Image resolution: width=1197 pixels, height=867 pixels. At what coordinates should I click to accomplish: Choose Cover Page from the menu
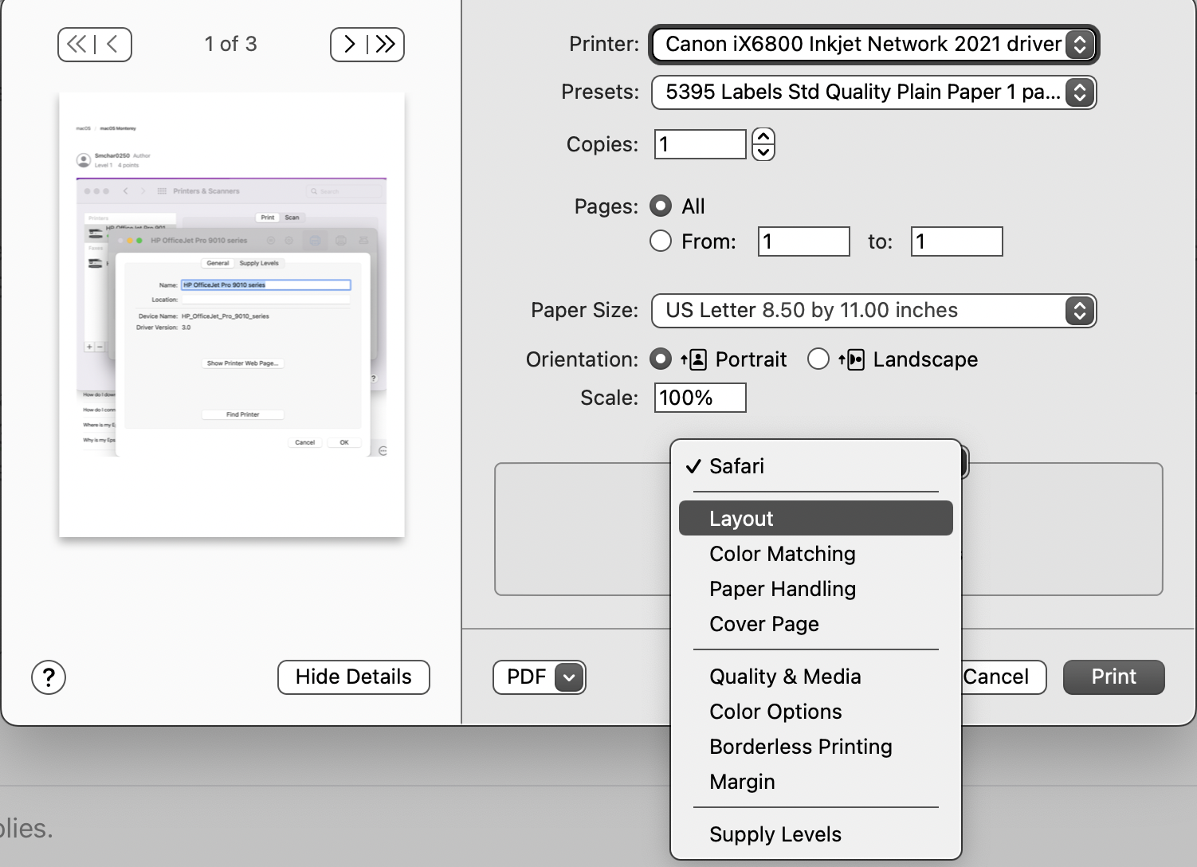pyautogui.click(x=816, y=624)
